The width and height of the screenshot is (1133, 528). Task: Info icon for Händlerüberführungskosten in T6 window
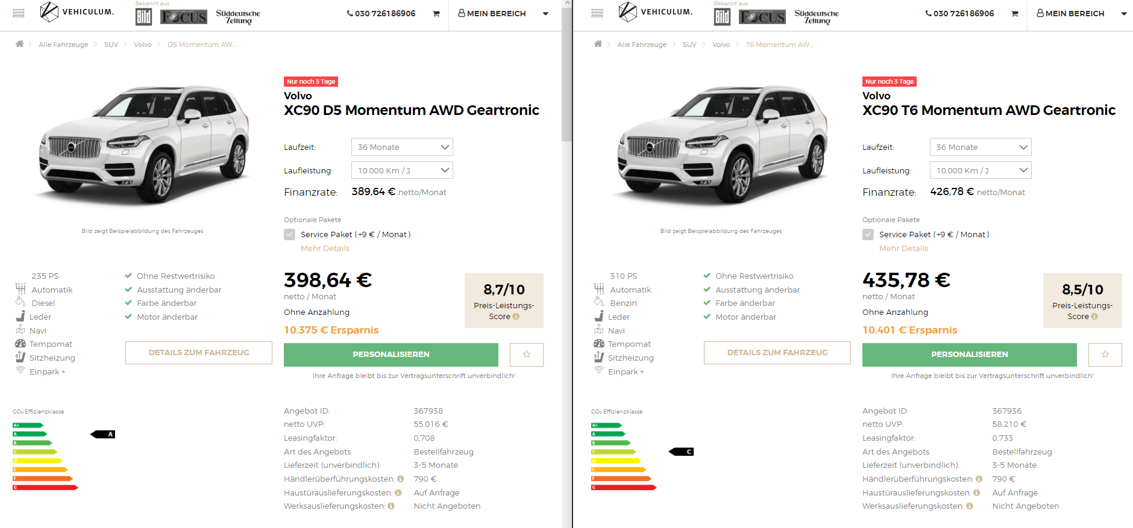[x=979, y=479]
